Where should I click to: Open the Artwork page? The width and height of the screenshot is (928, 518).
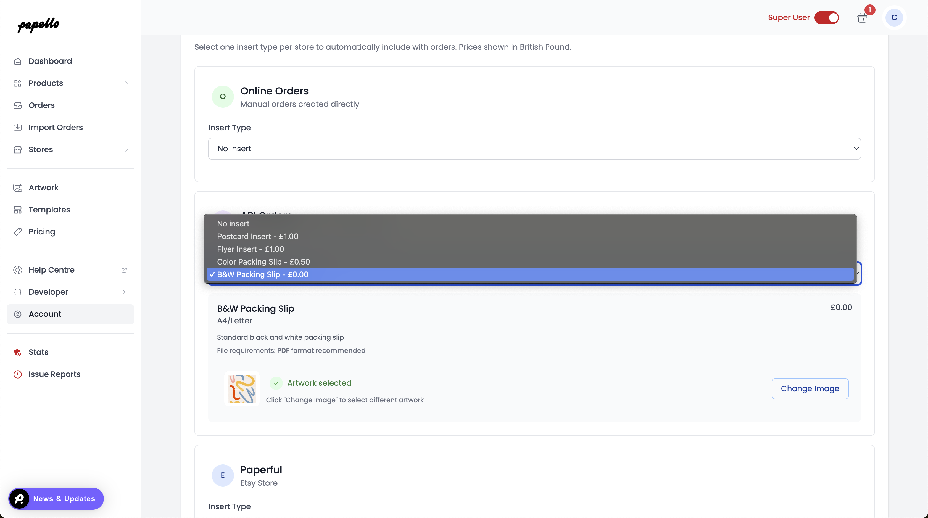(70, 188)
